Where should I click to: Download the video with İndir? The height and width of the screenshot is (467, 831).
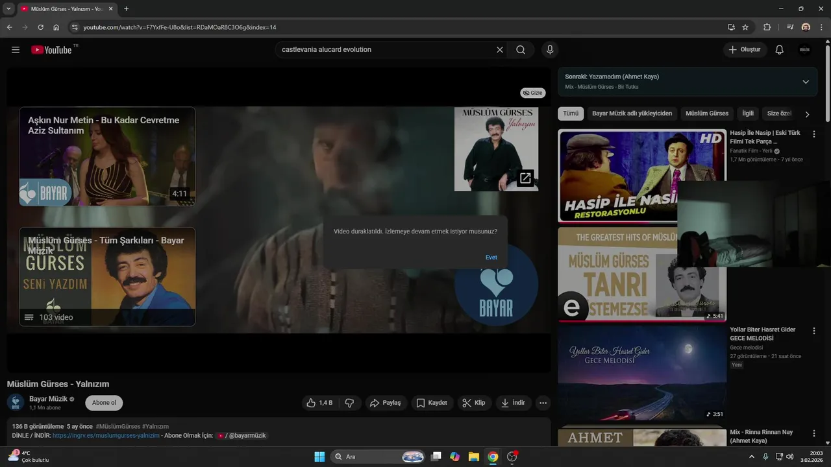pyautogui.click(x=513, y=403)
